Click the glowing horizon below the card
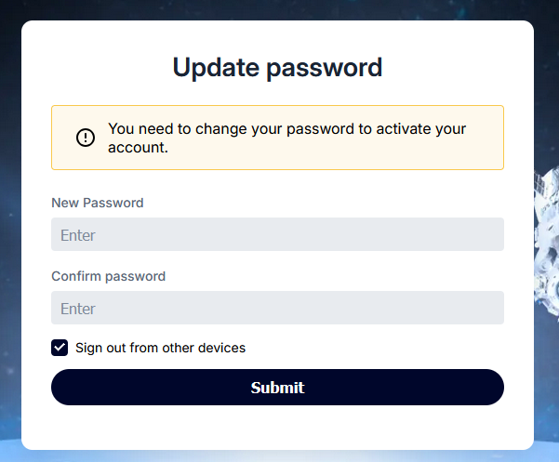559x462 pixels. tap(277, 456)
